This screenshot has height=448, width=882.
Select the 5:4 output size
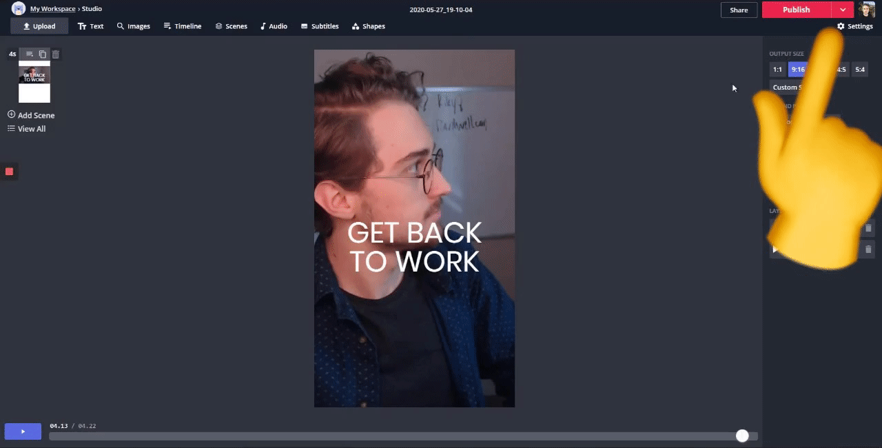(860, 70)
